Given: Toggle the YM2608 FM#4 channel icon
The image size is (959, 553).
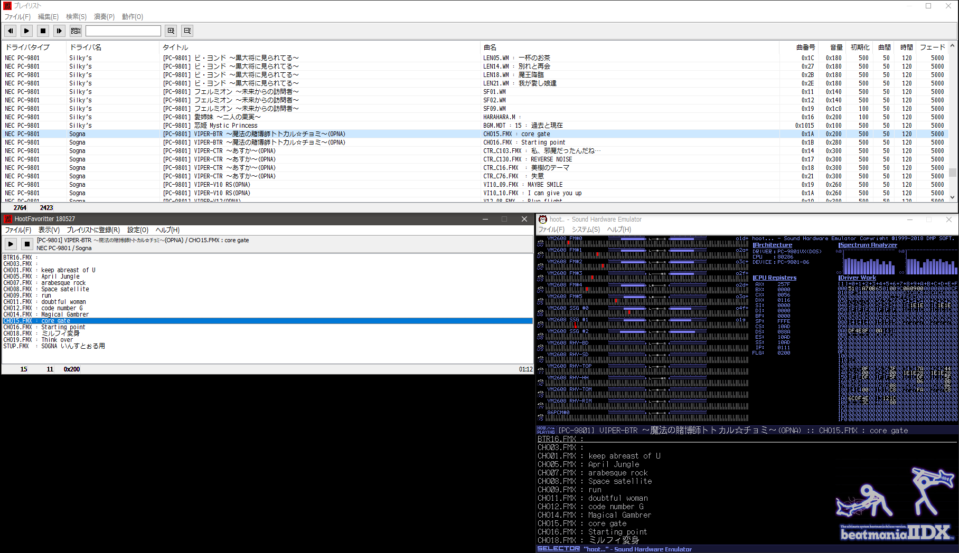Looking at the screenshot, I should click(540, 290).
